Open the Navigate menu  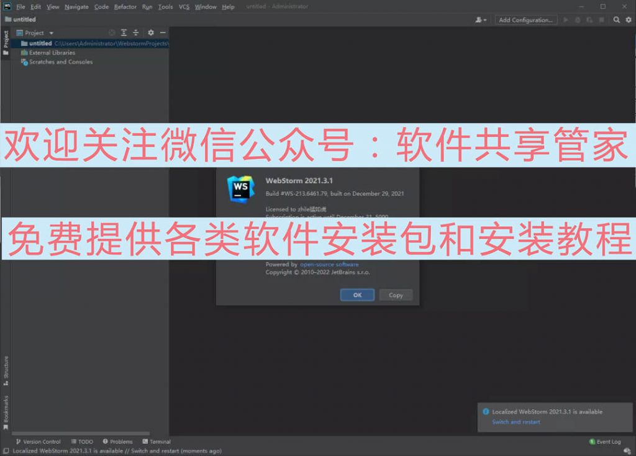click(76, 7)
